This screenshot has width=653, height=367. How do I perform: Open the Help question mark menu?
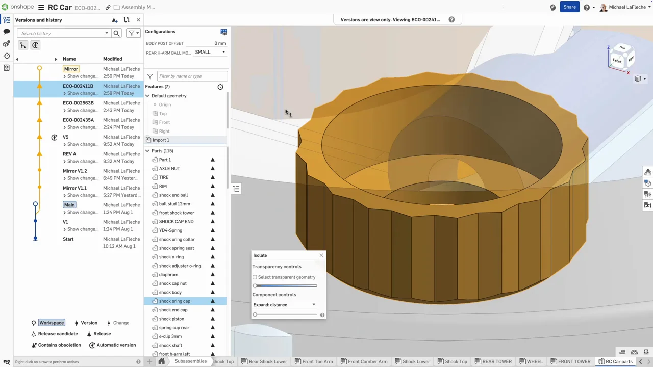click(x=587, y=7)
